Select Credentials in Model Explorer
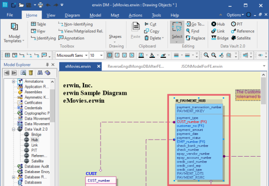 click(33, 108)
